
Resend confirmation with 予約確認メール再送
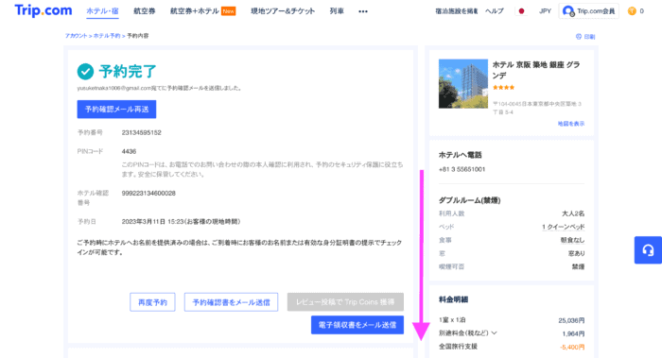point(116,110)
